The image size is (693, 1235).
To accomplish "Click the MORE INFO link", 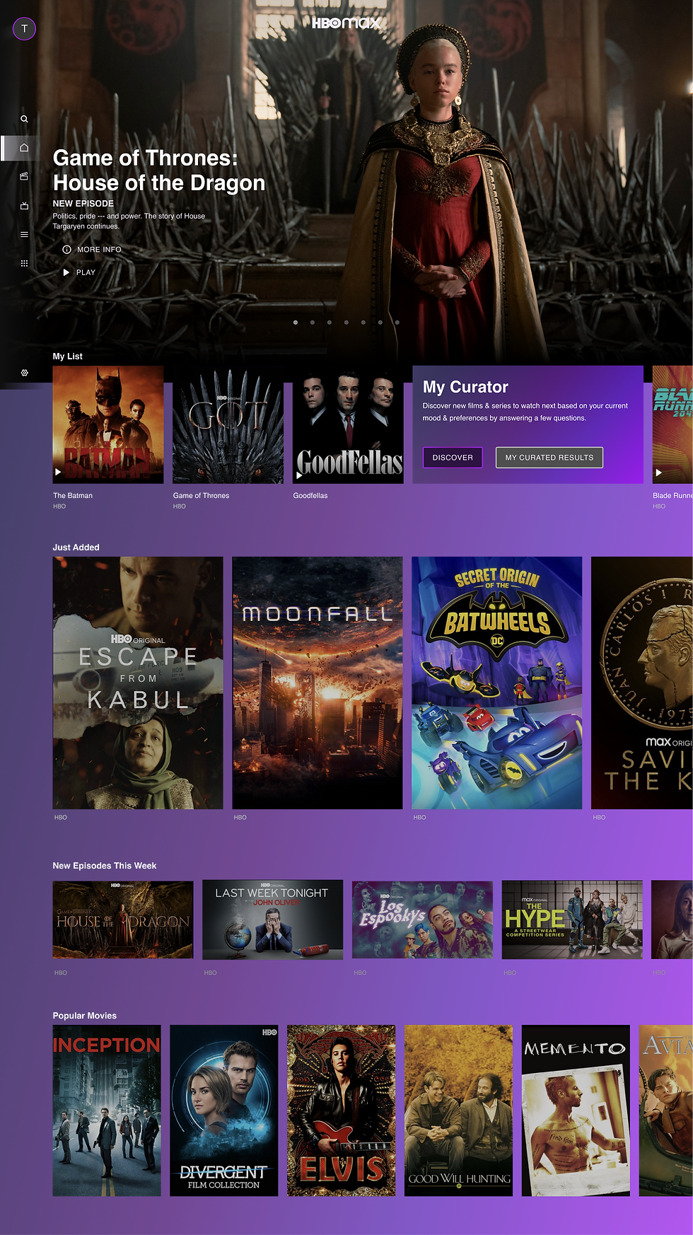I will [x=99, y=250].
